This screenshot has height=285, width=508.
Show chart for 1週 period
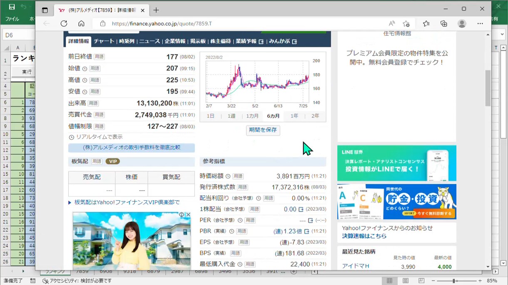232,116
